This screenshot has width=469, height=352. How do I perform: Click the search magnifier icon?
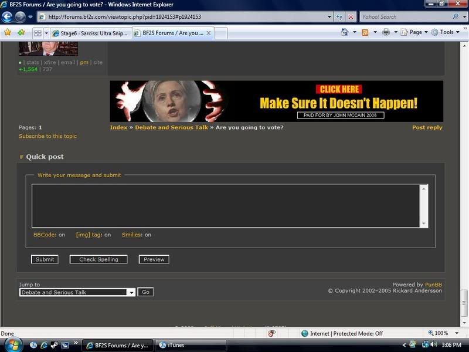click(456, 16)
